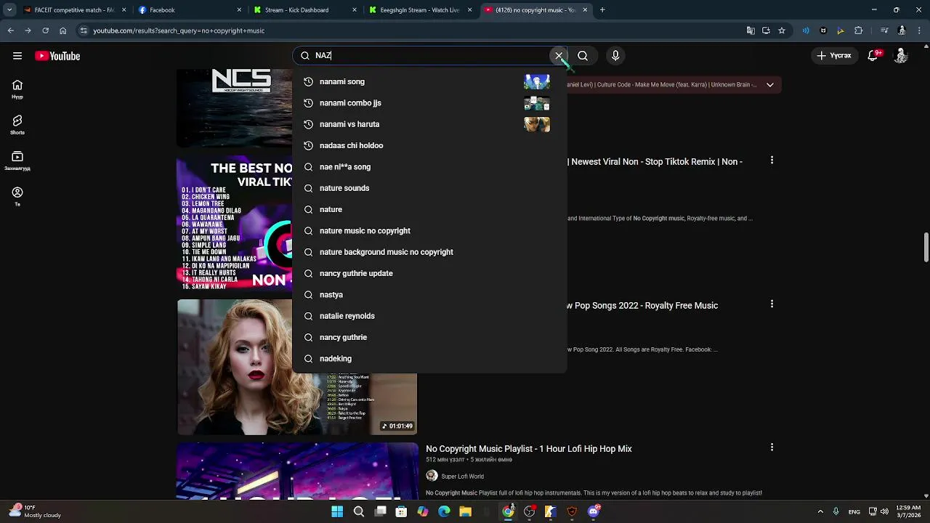930x523 pixels.
Task: Open a new browser tab
Action: pyautogui.click(x=602, y=10)
